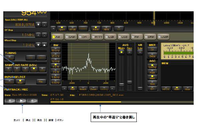198x128 pixels.
Task: Click right arrow after Zoom row
Action: tap(113, 88)
